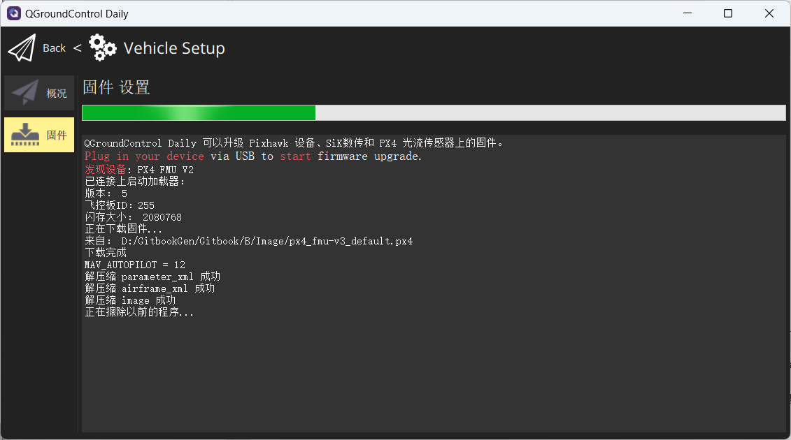Image resolution: width=791 pixels, height=440 pixels.
Task: Click the 发现设备: PX4 FMU V2 line
Action: click(139, 169)
